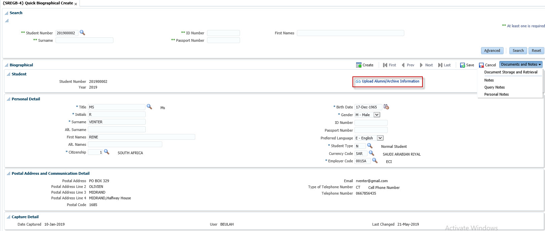This screenshot has height=231, width=545.
Task: Click into the First Names search field
Action: (x=350, y=33)
